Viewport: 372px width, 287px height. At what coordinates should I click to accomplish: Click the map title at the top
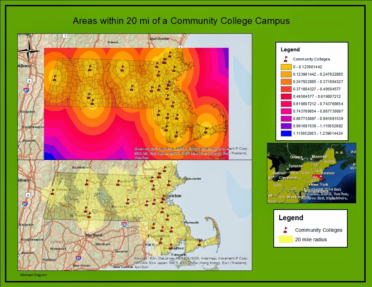[182, 21]
